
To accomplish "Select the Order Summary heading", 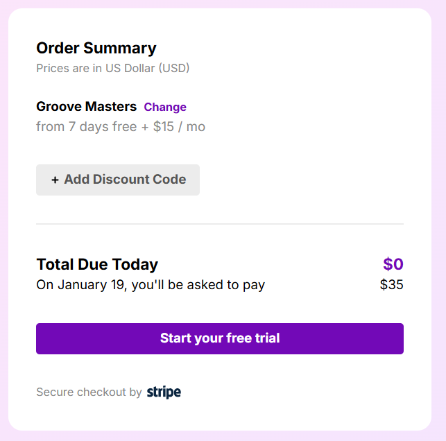I will (96, 49).
